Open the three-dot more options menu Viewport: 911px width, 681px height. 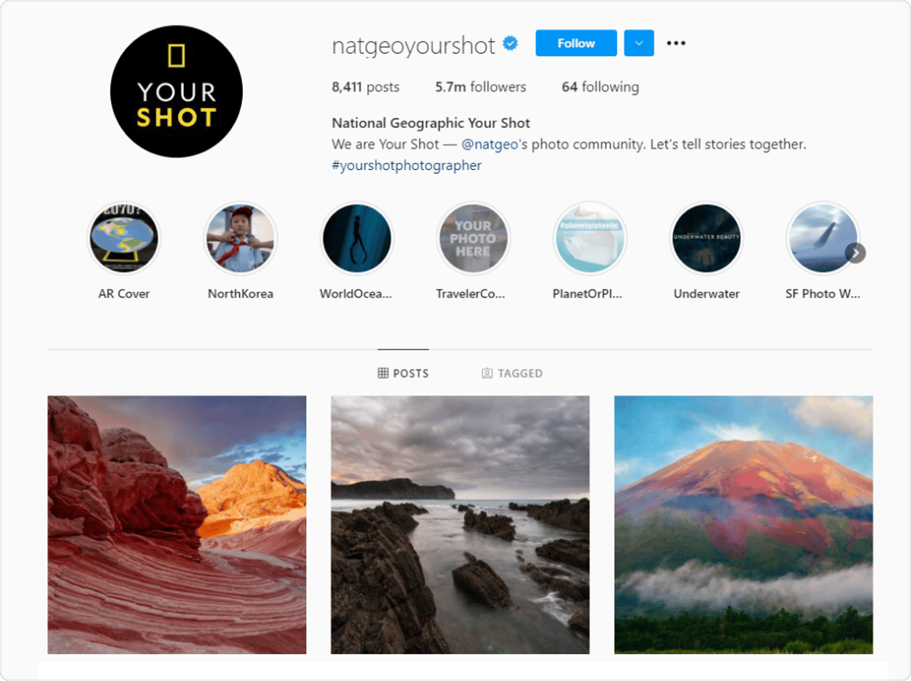[x=676, y=43]
